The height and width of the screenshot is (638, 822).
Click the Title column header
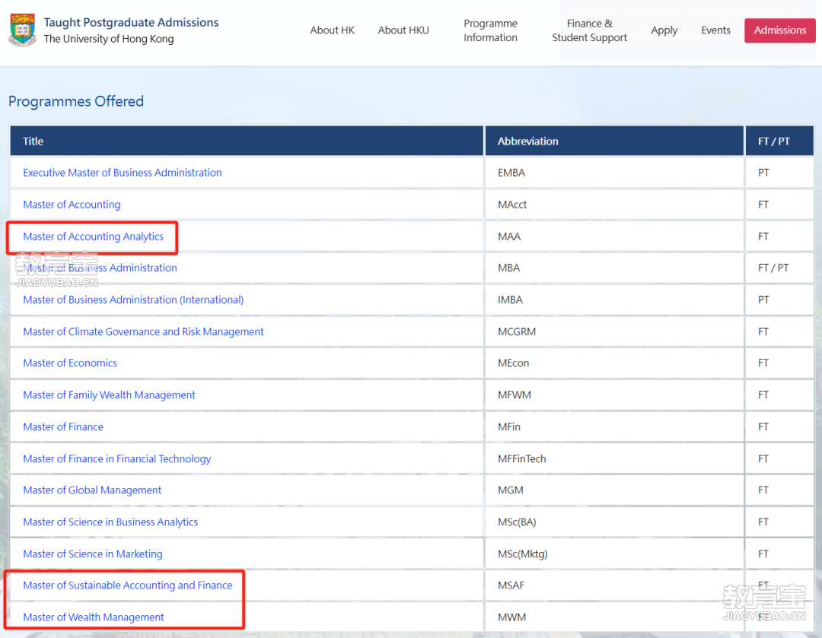pyautogui.click(x=247, y=141)
